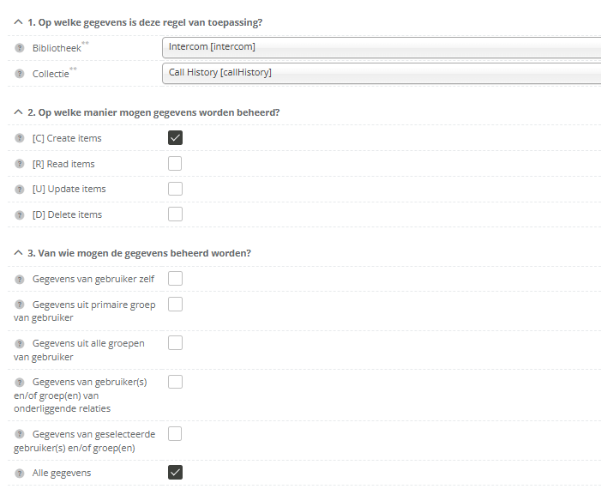Image resolution: width=601 pixels, height=495 pixels.
Task: Click help icon next to Delete items
Action: click(20, 214)
